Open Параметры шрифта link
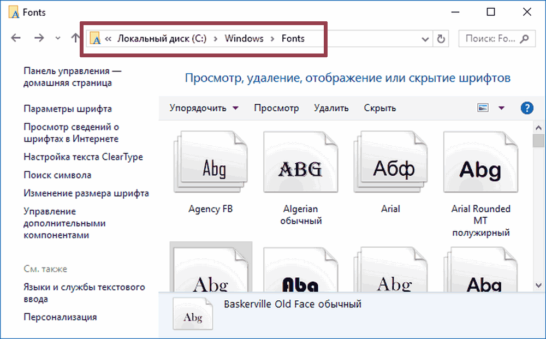This screenshot has width=546, height=339. [68, 109]
